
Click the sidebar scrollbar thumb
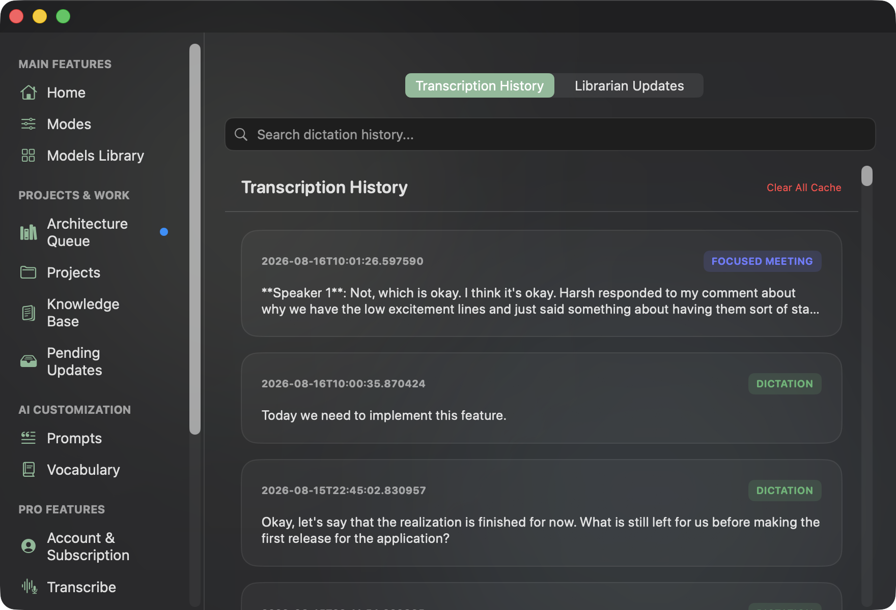click(195, 239)
